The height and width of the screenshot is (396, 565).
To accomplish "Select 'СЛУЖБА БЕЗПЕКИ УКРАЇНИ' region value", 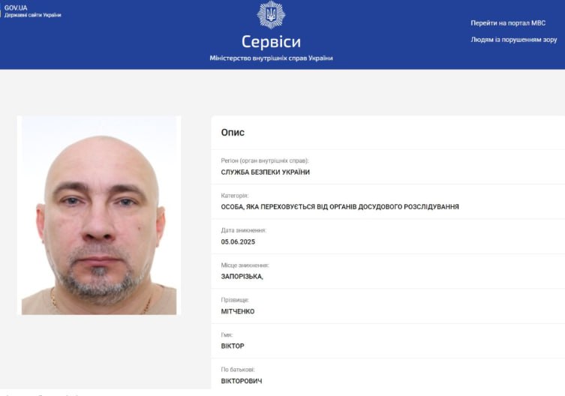I will click(x=265, y=172).
